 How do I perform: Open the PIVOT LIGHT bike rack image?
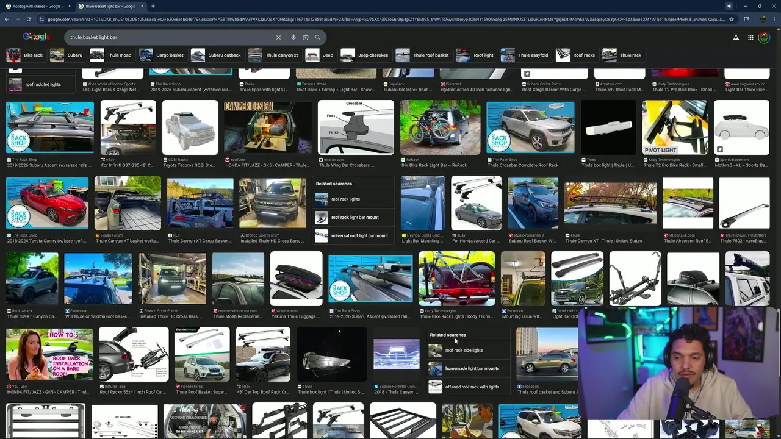[x=675, y=127]
